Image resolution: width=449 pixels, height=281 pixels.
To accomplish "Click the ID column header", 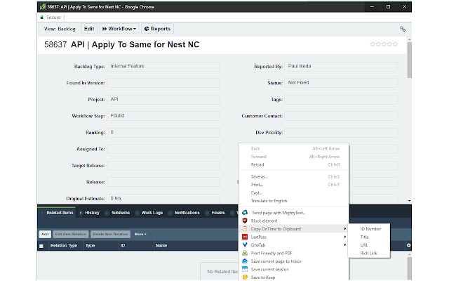I will tap(123, 246).
